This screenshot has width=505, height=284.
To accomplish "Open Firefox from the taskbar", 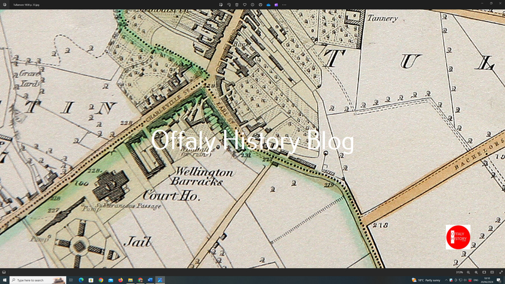I will (120, 280).
